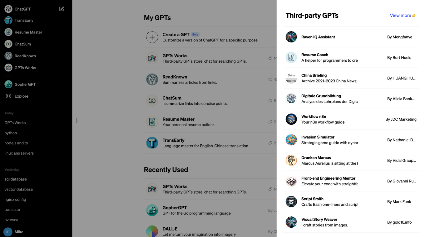Click the GopherGPT icon in Recently Used

coord(152,210)
